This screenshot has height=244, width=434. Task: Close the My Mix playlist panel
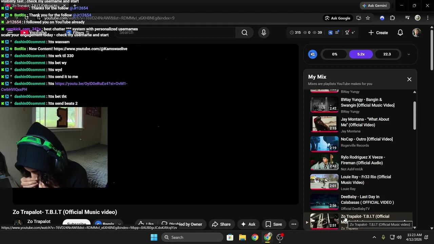tap(409, 79)
